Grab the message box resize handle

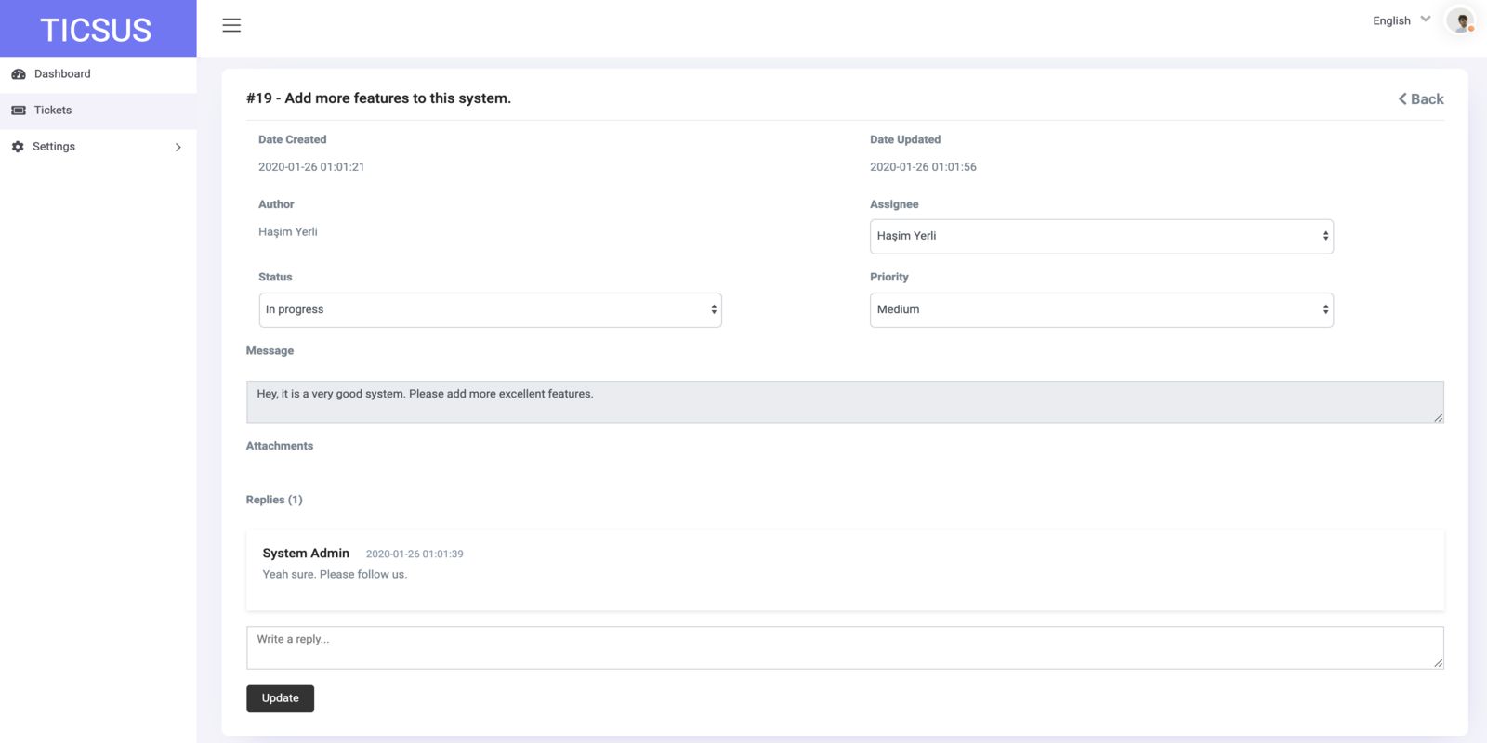pos(1438,418)
